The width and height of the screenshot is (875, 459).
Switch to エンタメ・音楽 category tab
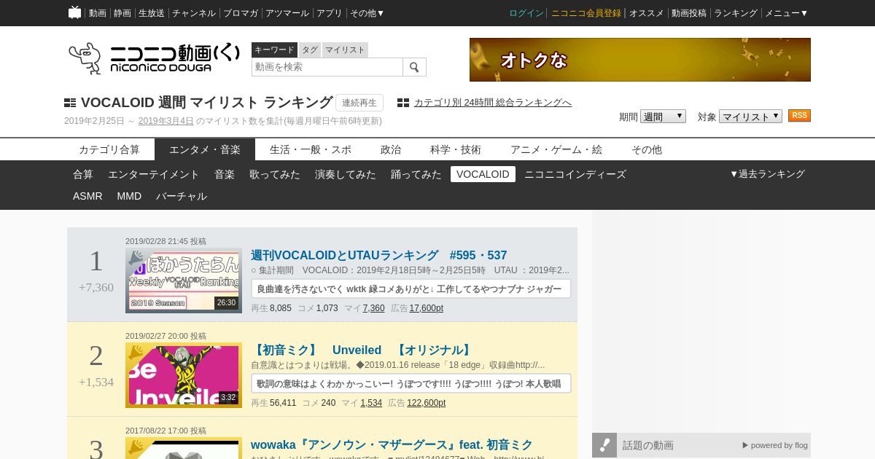pos(205,149)
